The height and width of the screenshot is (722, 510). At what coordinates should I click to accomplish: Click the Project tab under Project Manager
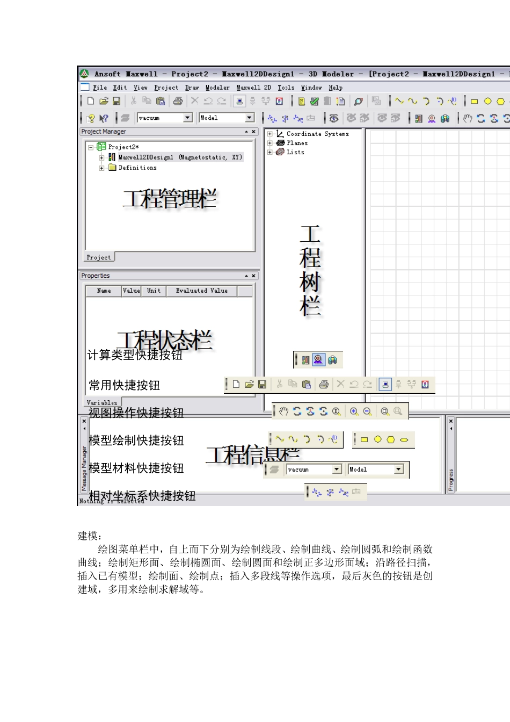(99, 257)
